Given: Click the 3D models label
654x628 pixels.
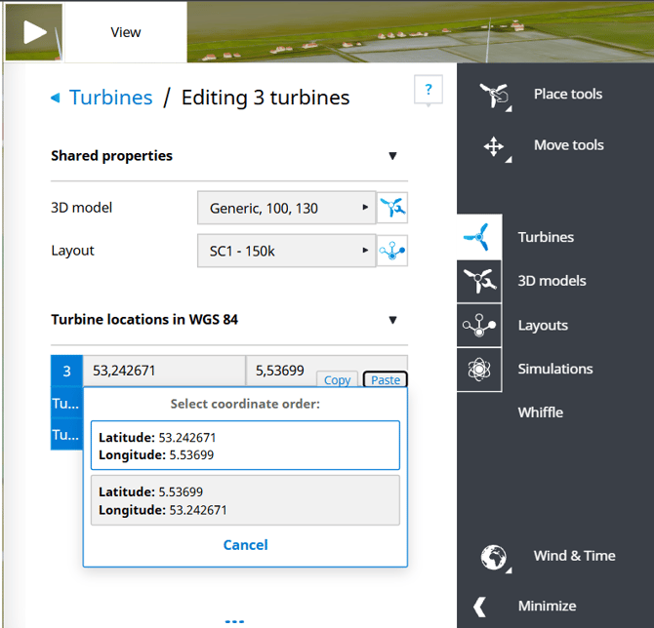Looking at the screenshot, I should click(x=552, y=281).
